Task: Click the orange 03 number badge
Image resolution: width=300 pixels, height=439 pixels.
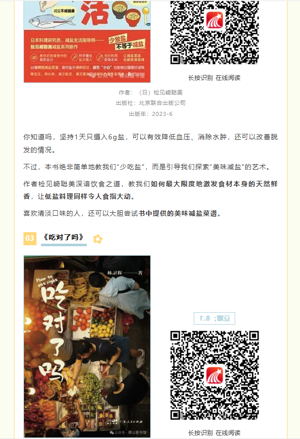Action: [x=30, y=239]
